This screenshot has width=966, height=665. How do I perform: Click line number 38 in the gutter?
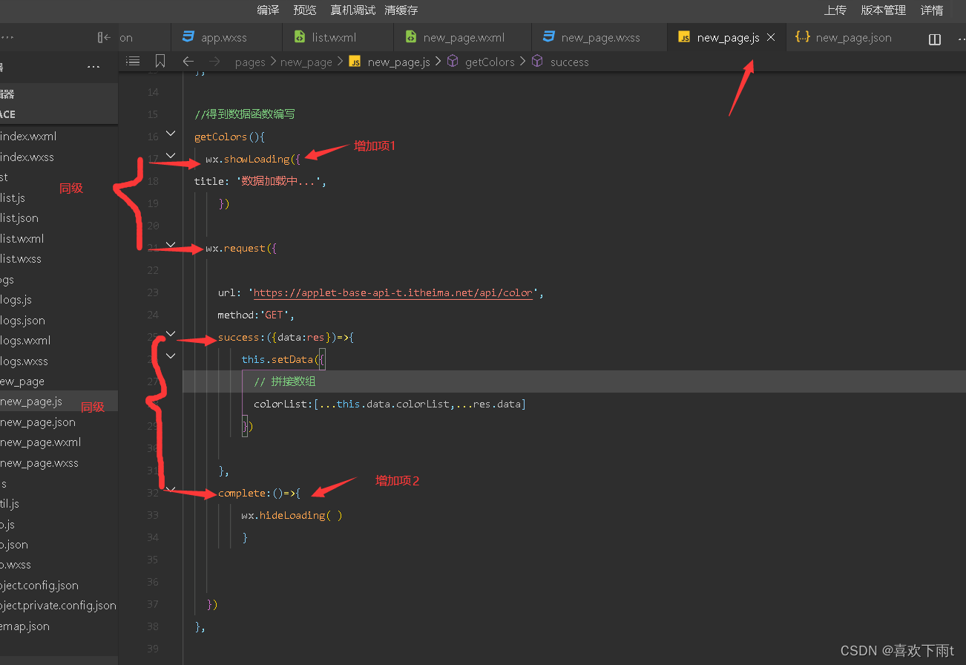(152, 626)
